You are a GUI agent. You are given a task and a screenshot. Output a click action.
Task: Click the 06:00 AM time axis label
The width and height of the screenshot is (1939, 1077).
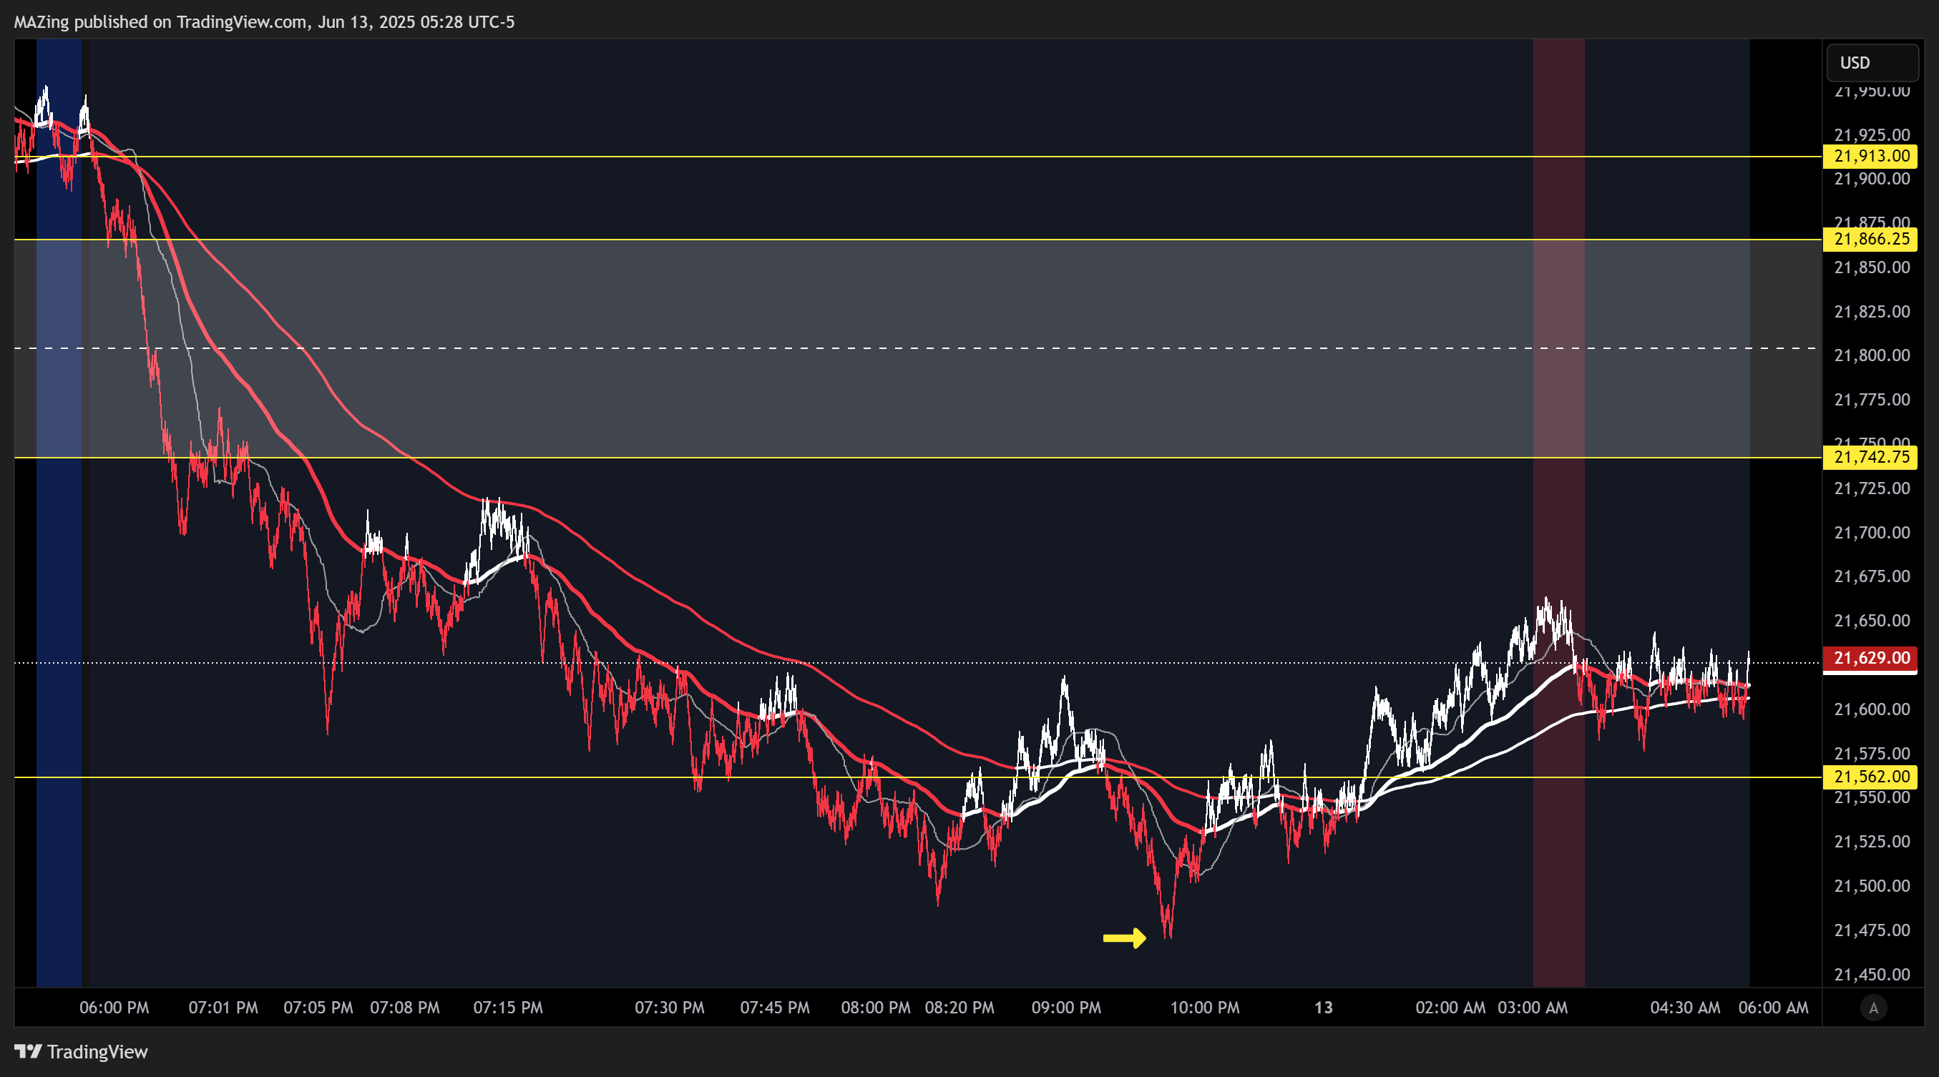pos(1774,1008)
